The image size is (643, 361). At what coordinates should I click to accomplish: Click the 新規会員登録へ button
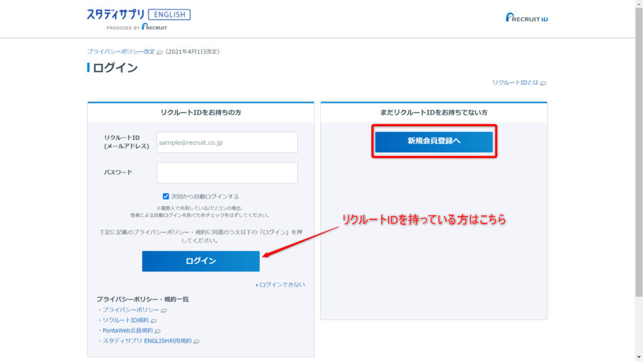434,141
